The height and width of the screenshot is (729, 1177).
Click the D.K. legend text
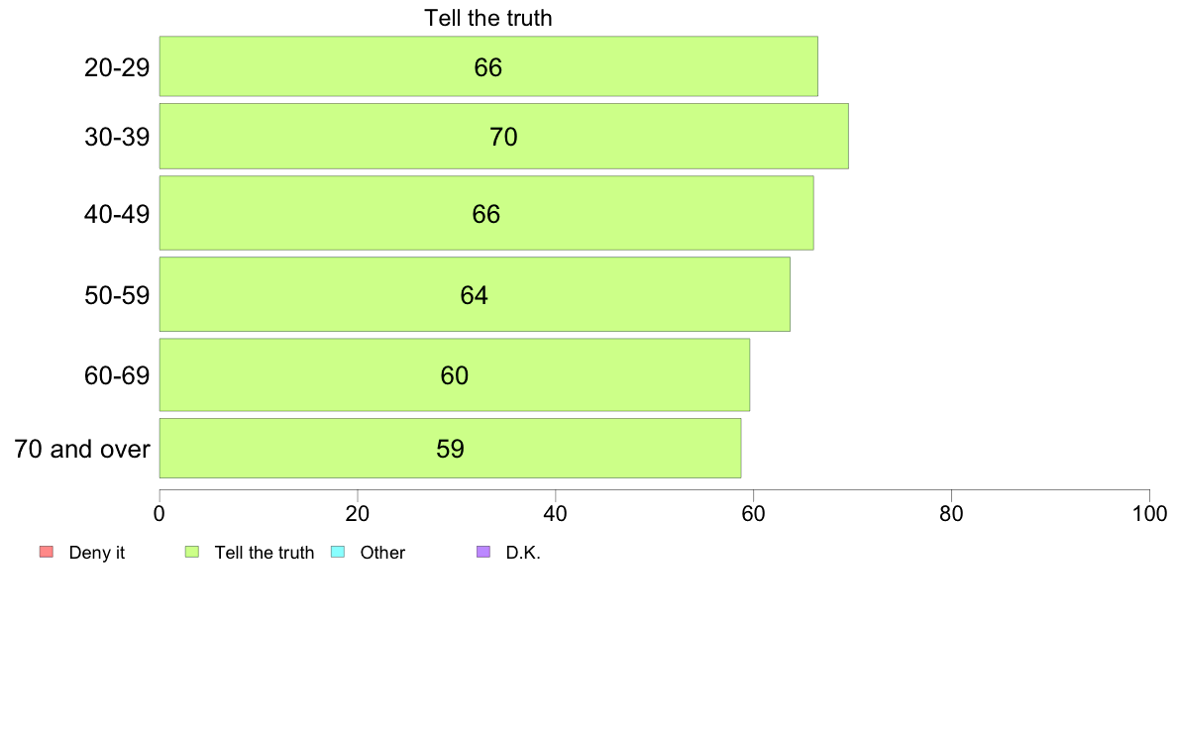click(523, 553)
